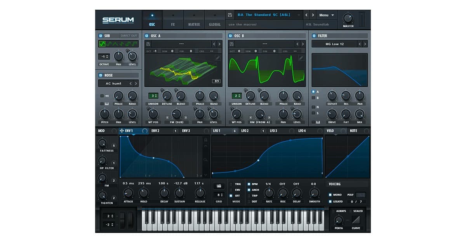The height and width of the screenshot is (243, 466).
Task: Click the next arrow beside AC hum1 noise
Action: pos(137,83)
